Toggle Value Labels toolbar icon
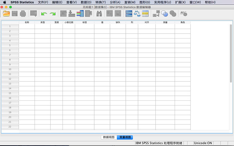This screenshot has width=234, height=146. click(x=156, y=13)
